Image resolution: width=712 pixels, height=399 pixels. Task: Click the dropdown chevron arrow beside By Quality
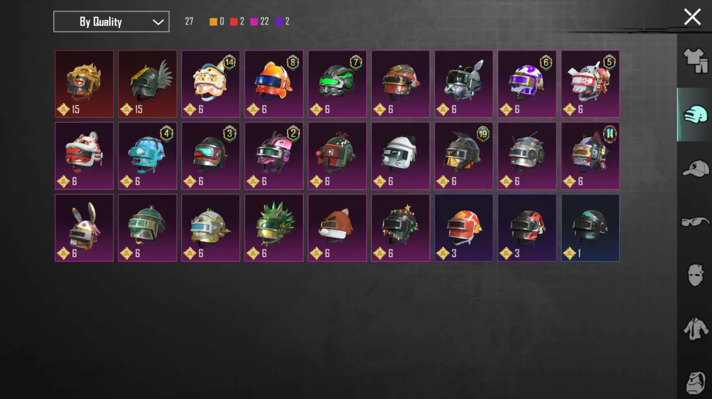click(x=158, y=22)
